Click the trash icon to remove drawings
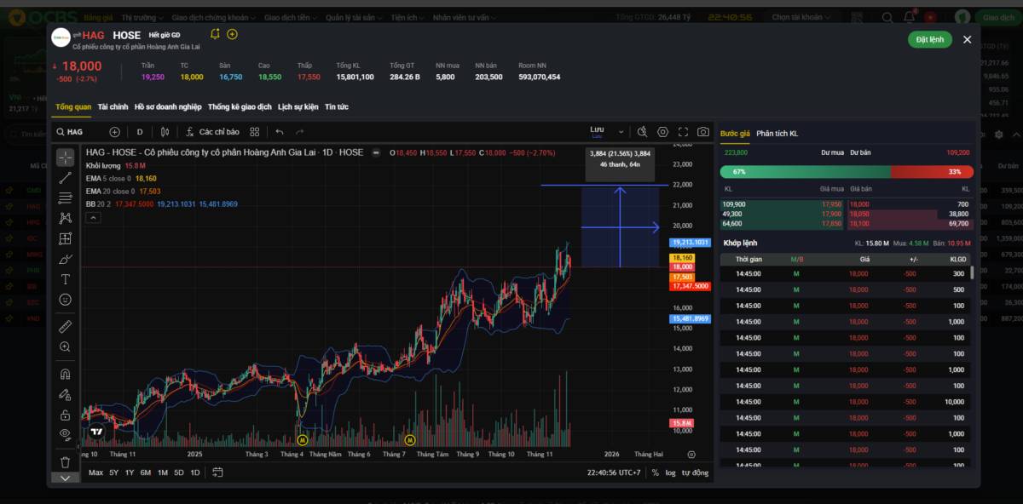This screenshot has height=504, width=1023. (66, 461)
